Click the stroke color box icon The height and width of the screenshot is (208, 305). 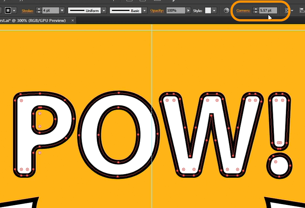(8, 11)
